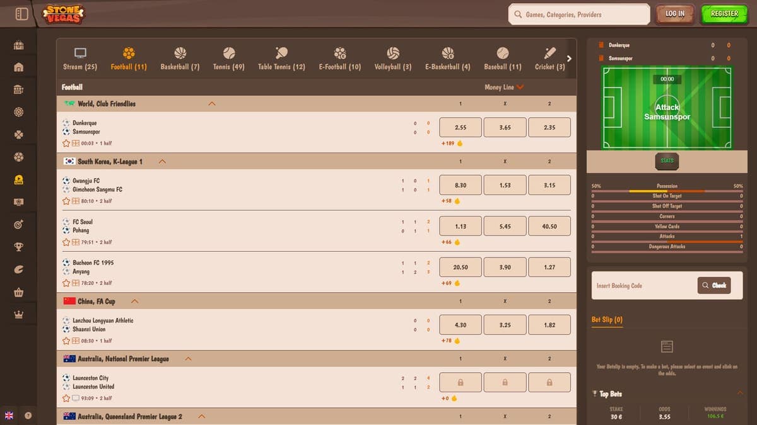This screenshot has width=757, height=425.
Task: Open the shopping basket sidebar icon
Action: [x=18, y=292]
